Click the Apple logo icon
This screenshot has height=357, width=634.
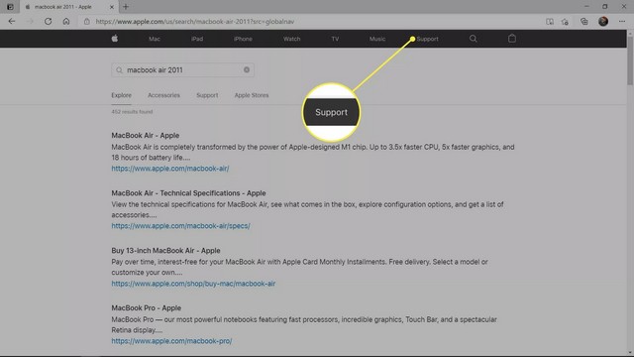click(115, 39)
